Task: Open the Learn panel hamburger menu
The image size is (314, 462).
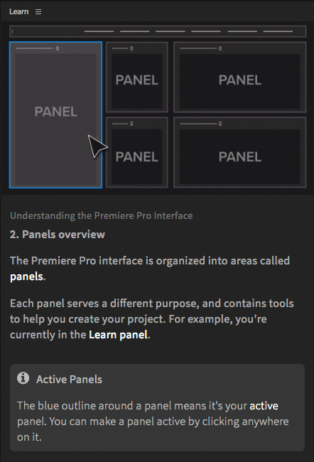Action: click(38, 12)
